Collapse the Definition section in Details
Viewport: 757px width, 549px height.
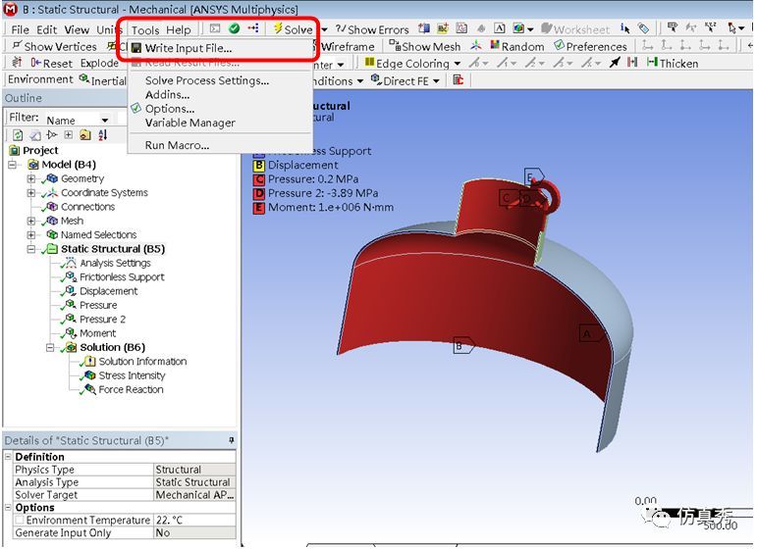click(8, 457)
